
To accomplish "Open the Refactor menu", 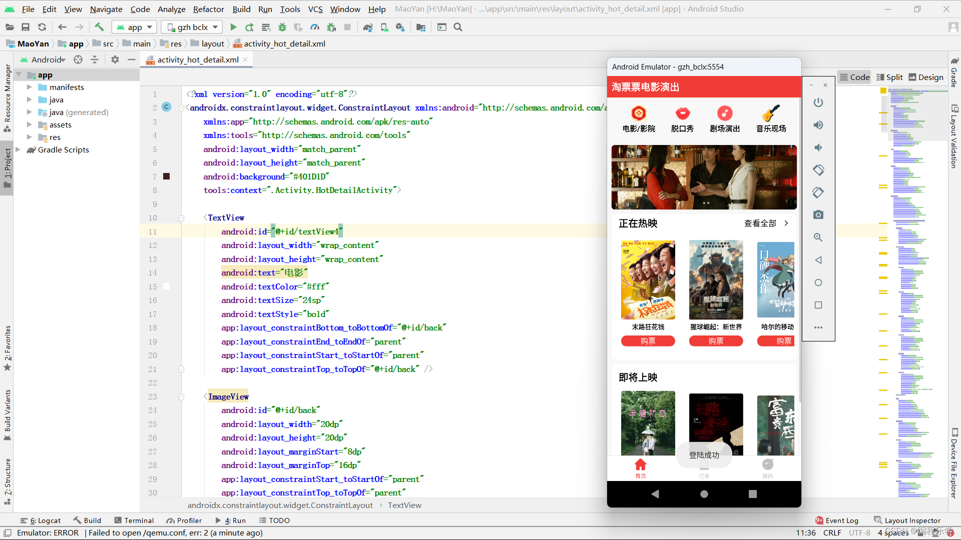I will click(208, 9).
